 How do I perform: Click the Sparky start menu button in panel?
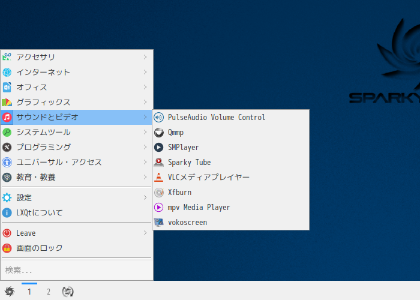coord(10,292)
